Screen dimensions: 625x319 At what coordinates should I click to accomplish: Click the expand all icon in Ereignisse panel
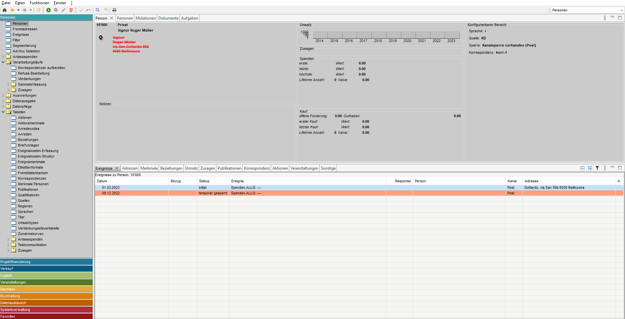pos(590,168)
